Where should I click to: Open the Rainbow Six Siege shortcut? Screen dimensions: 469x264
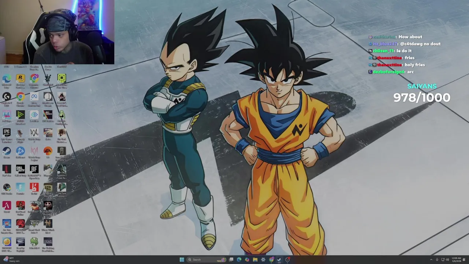coord(62,153)
